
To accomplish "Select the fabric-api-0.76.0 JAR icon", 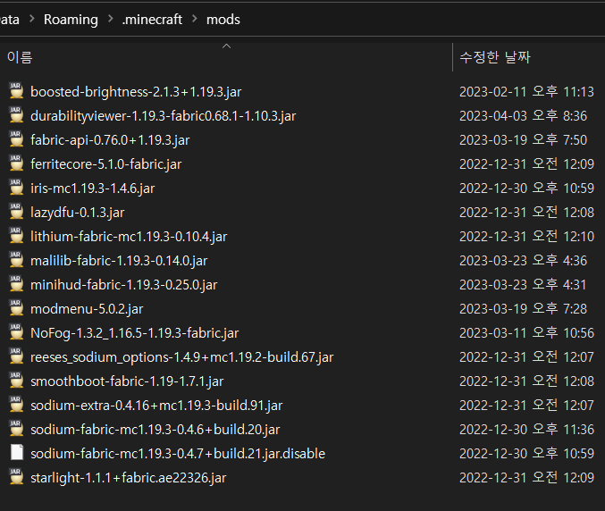I will tap(16, 139).
